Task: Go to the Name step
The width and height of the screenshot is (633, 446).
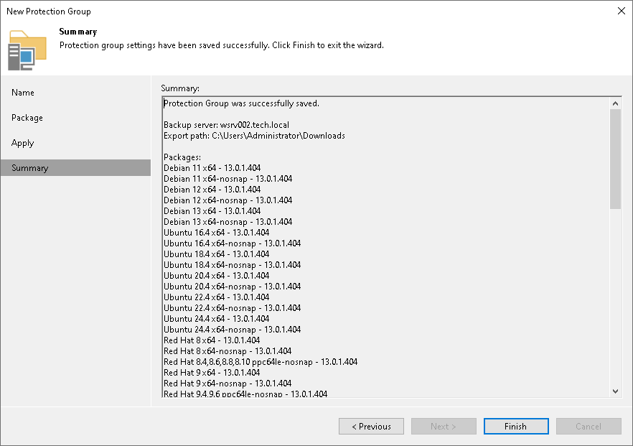Action: pyautogui.click(x=23, y=93)
